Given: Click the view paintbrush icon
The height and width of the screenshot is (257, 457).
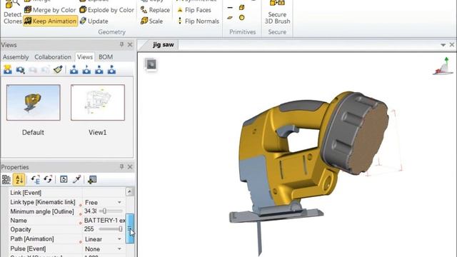Looking at the screenshot, I should point(58,70).
